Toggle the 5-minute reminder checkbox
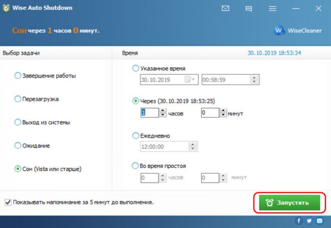The height and width of the screenshot is (228, 331). click(8, 202)
